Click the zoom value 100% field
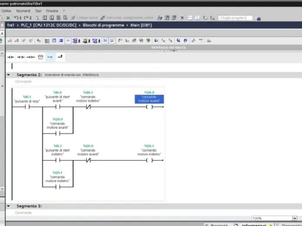Viewport: 302px width, 226px height. pos(272,218)
